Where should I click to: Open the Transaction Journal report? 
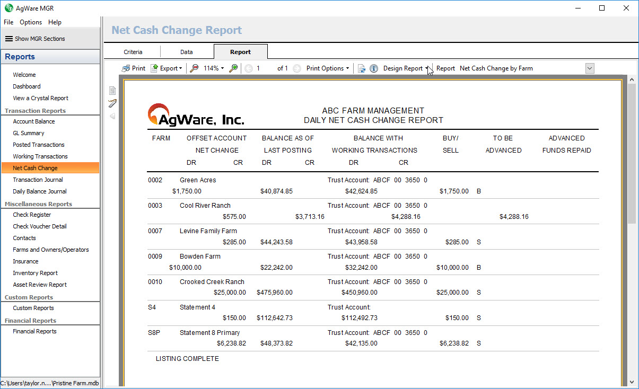(38, 180)
